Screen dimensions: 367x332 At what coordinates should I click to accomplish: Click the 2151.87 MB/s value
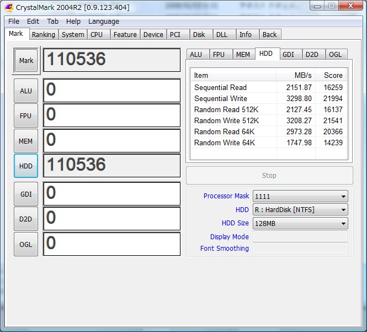299,87
